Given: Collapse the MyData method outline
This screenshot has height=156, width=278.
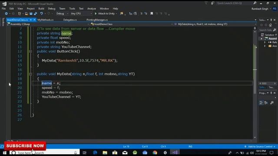Looking at the screenshot, I should 30,74.
